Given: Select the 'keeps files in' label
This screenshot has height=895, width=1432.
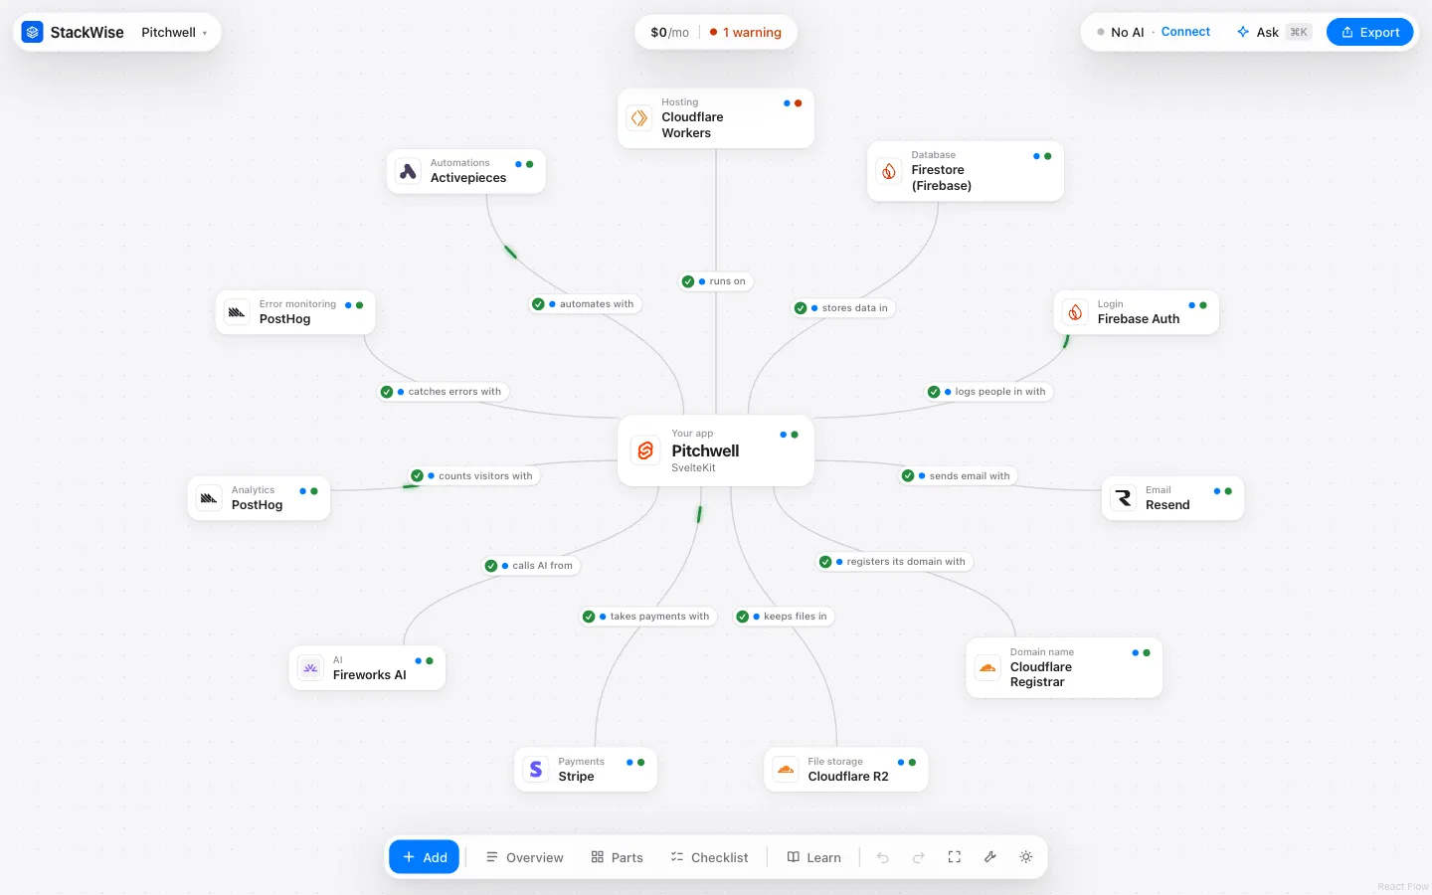Looking at the screenshot, I should pyautogui.click(x=784, y=617).
